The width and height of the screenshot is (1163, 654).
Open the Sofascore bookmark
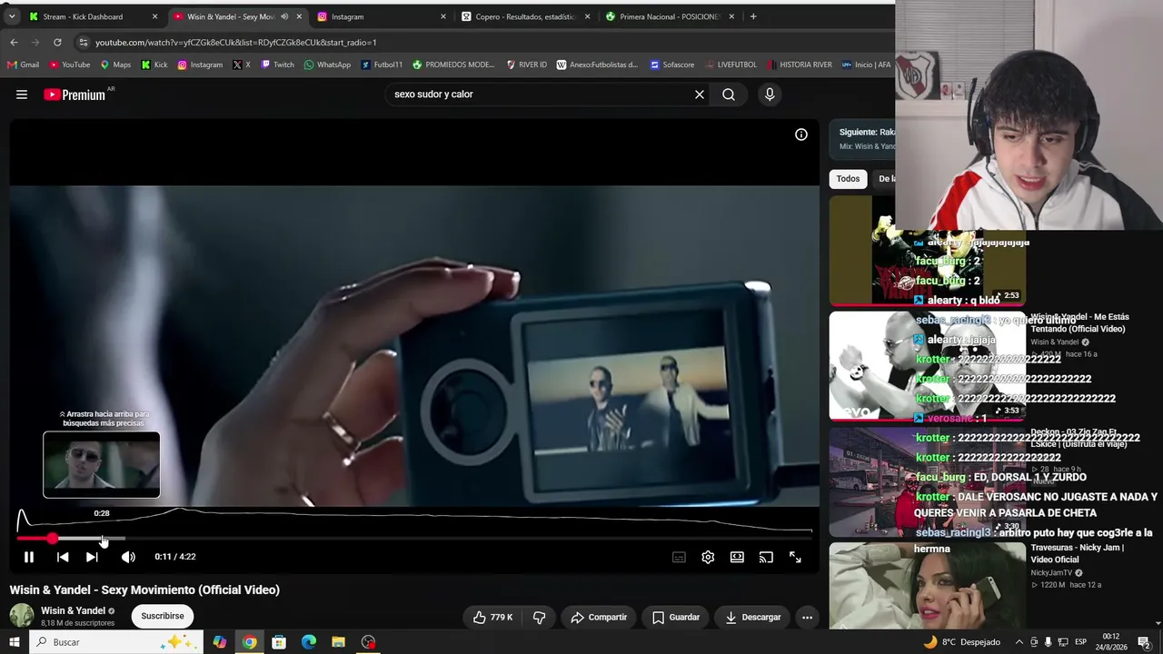(x=672, y=64)
